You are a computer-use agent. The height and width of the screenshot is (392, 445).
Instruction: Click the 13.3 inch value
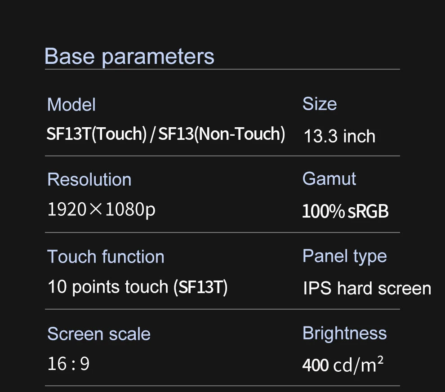pos(339,136)
